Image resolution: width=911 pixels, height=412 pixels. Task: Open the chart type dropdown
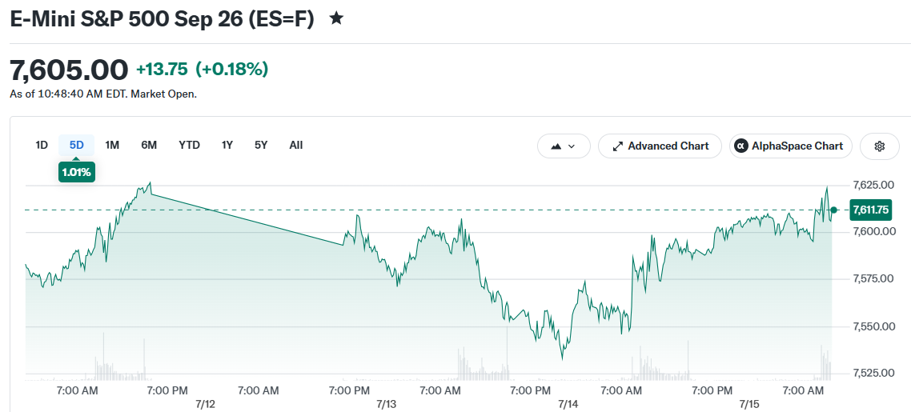point(564,146)
